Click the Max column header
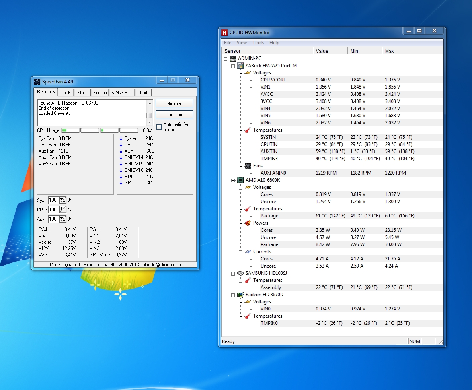The width and height of the screenshot is (472, 390). click(x=400, y=51)
